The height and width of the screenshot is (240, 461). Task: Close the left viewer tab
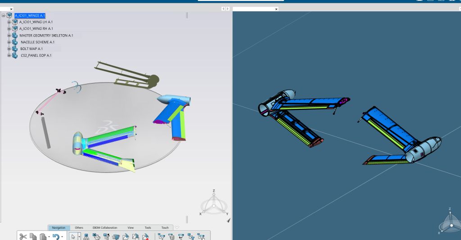click(x=11, y=9)
